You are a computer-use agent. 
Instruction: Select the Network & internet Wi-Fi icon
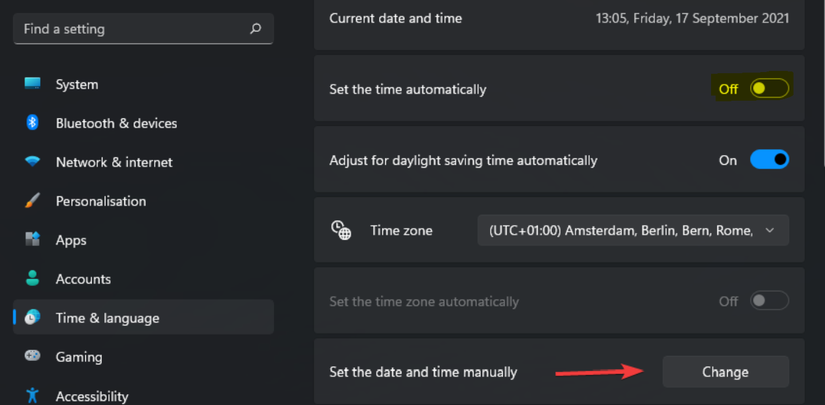point(33,162)
